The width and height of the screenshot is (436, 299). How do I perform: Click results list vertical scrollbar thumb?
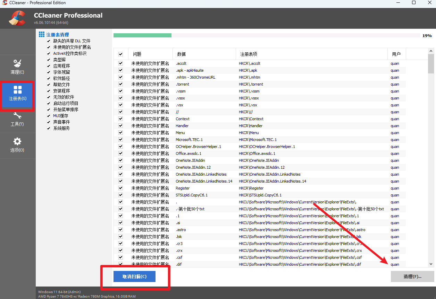pos(431,64)
